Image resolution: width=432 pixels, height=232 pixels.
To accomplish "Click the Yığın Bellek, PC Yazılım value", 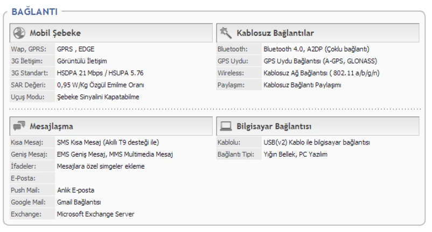I will pyautogui.click(x=296, y=155).
